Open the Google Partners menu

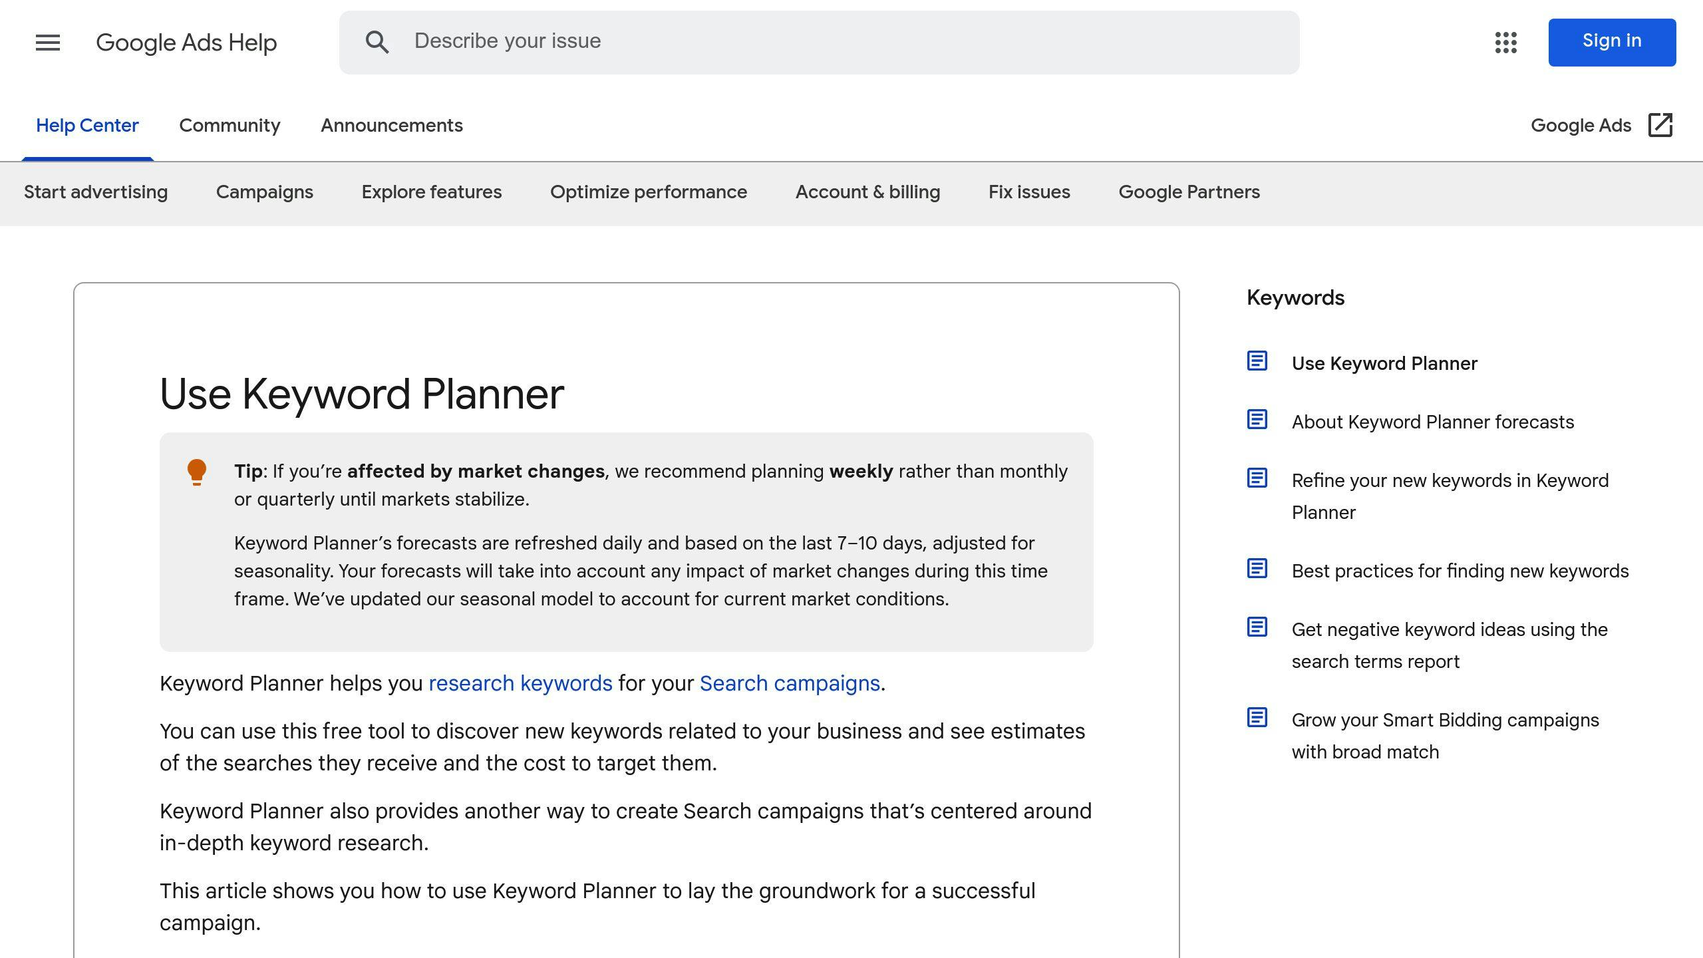pyautogui.click(x=1189, y=192)
